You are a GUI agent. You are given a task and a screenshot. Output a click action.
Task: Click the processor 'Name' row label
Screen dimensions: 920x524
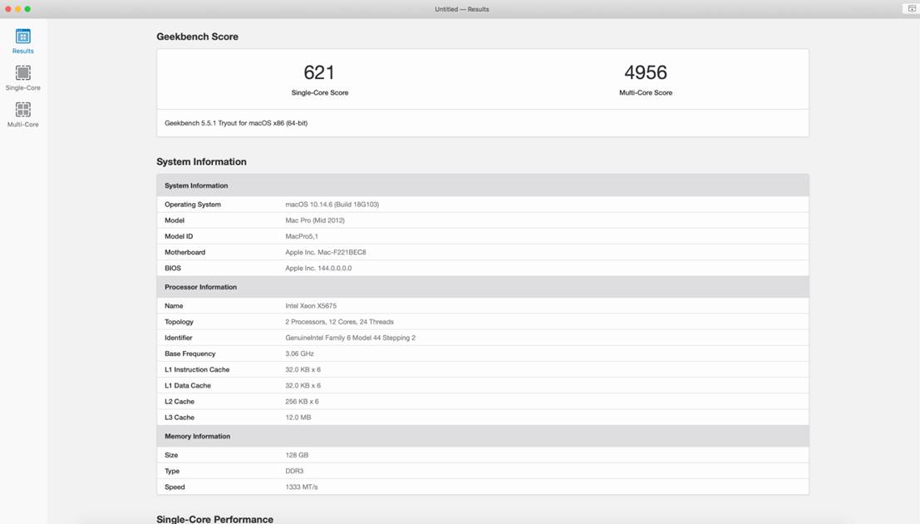pos(174,306)
